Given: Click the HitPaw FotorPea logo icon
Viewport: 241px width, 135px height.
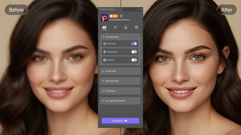Looking at the screenshot, I should pos(104,18).
